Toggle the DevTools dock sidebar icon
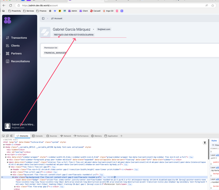 [x=12, y=136]
